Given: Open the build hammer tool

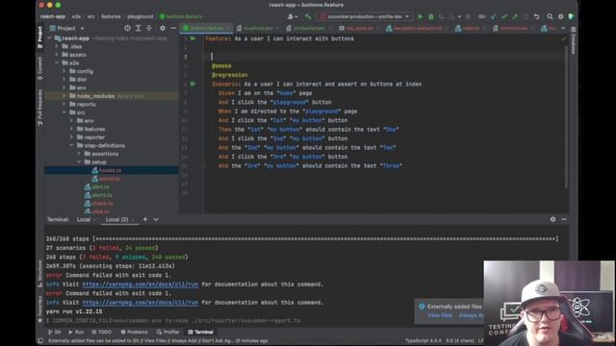Looking at the screenshot, I should (x=308, y=16).
